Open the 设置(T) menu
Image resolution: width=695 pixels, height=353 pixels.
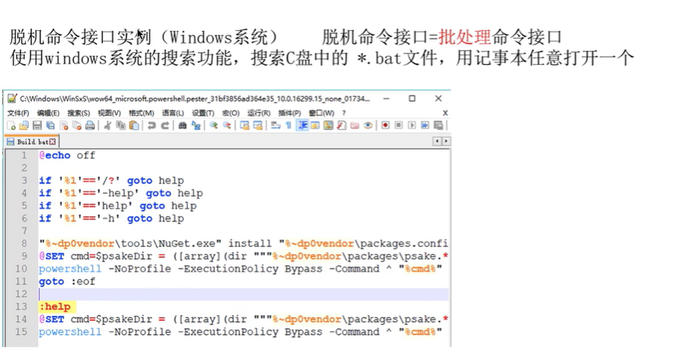(203, 113)
